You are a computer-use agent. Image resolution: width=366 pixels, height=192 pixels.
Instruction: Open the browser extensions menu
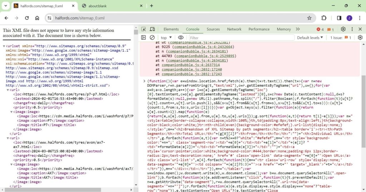click(324, 18)
